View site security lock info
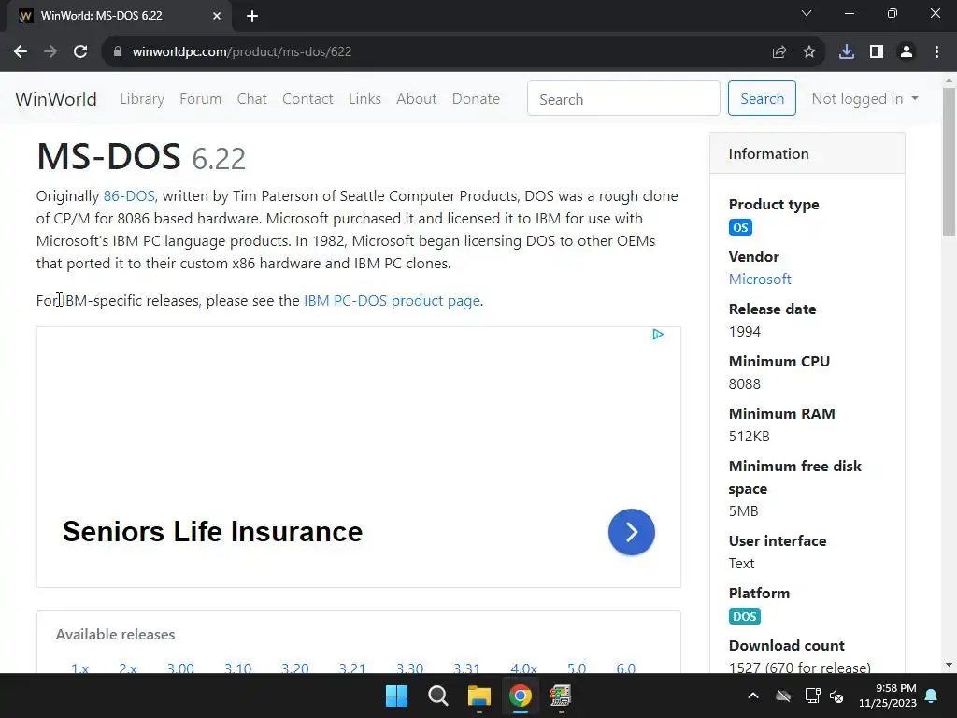This screenshot has height=718, width=957. (118, 52)
